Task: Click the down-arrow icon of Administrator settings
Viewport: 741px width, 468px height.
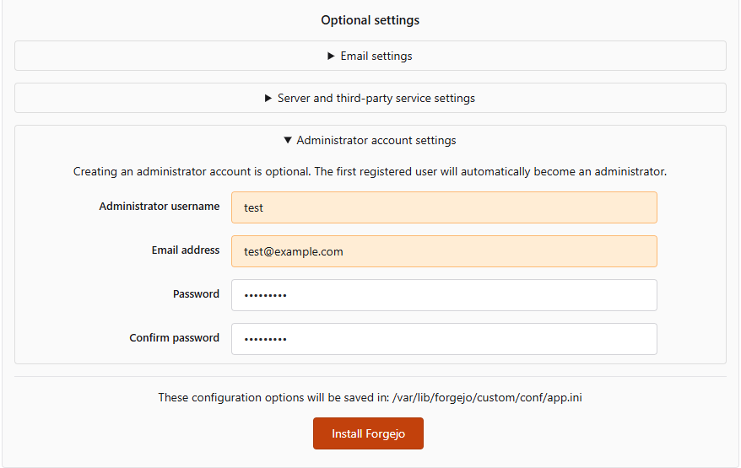Action: coord(288,141)
